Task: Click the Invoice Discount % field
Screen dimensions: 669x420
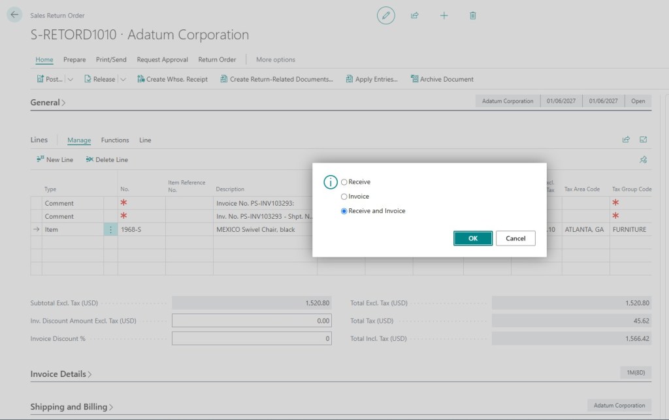Action: click(252, 338)
